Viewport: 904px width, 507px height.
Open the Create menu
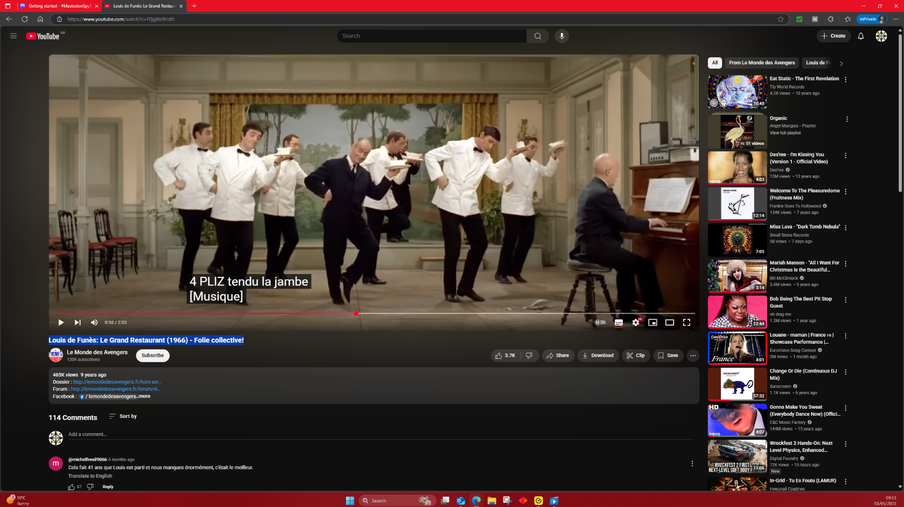click(x=833, y=36)
